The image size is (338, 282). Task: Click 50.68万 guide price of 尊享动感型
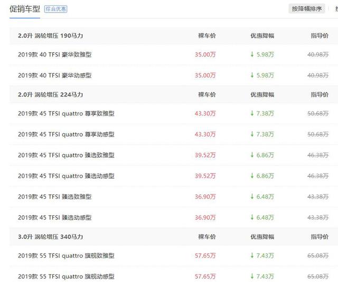coord(318,134)
